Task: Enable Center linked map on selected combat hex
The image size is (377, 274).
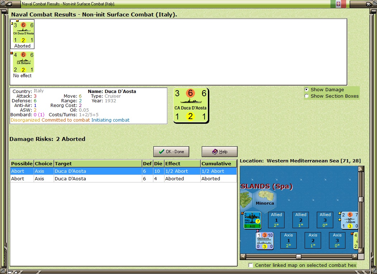Action: tap(251, 265)
